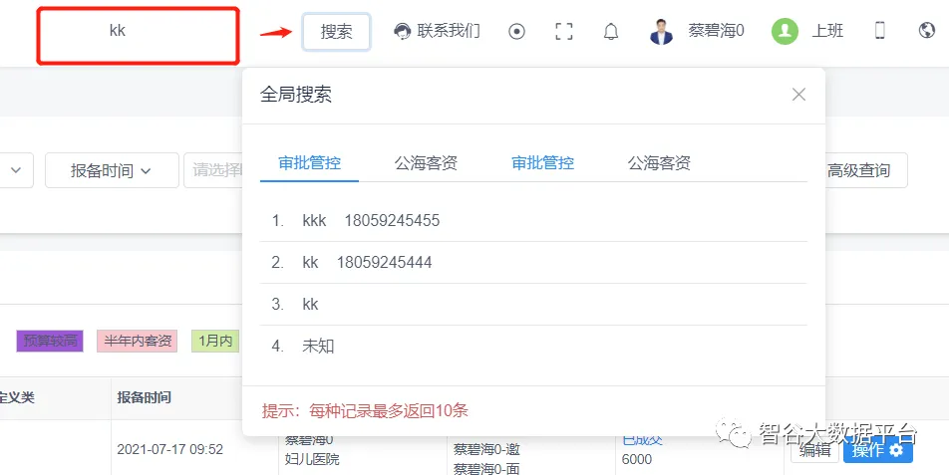Toggle fullscreen mode icon
The width and height of the screenshot is (949, 475).
click(564, 31)
